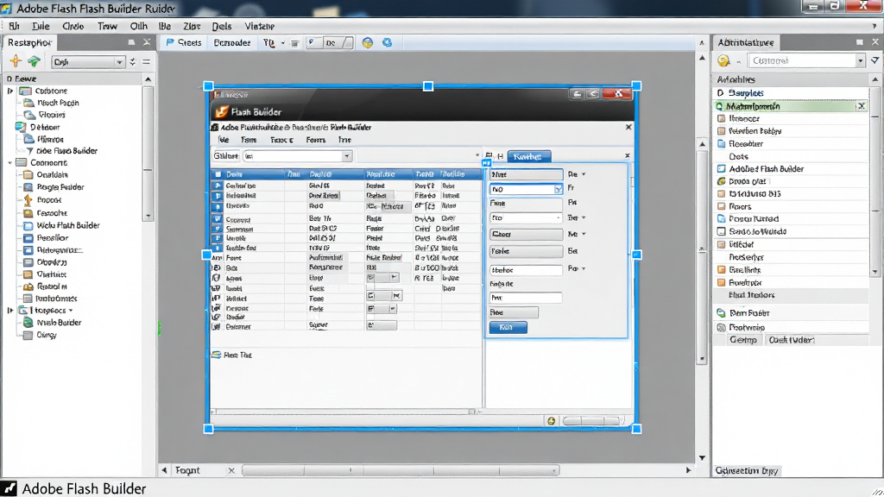Image resolution: width=884 pixels, height=497 pixels.
Task: Click the 'Ferle' button in the form
Action: [526, 251]
